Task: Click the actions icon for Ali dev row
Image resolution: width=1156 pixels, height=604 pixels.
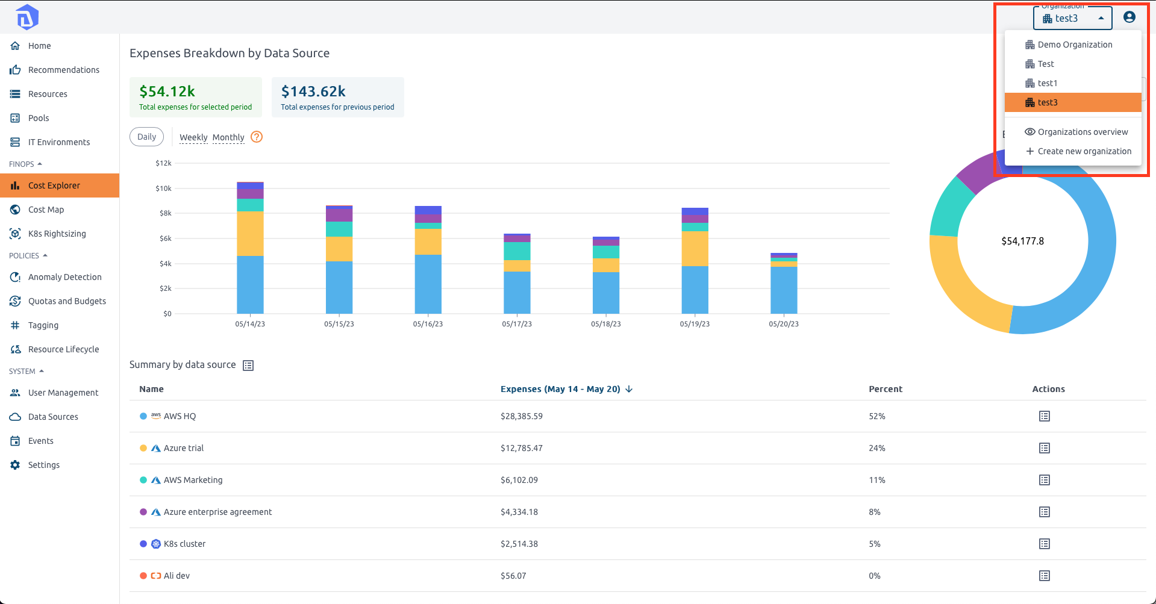Action: 1044,576
